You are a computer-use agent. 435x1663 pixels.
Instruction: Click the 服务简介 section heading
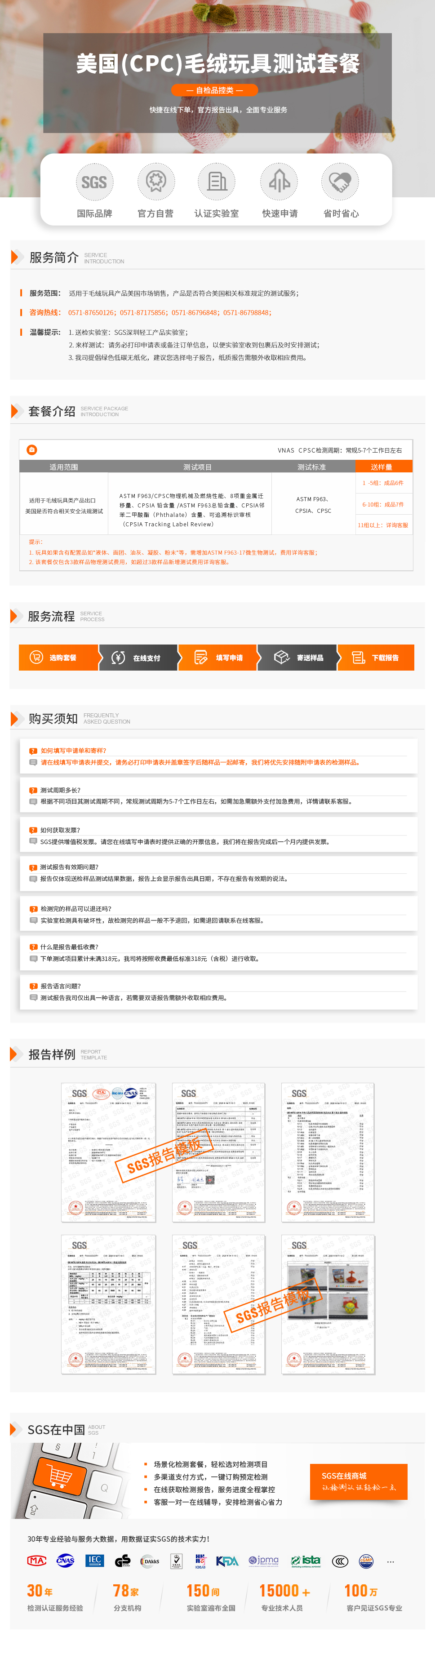tap(53, 258)
